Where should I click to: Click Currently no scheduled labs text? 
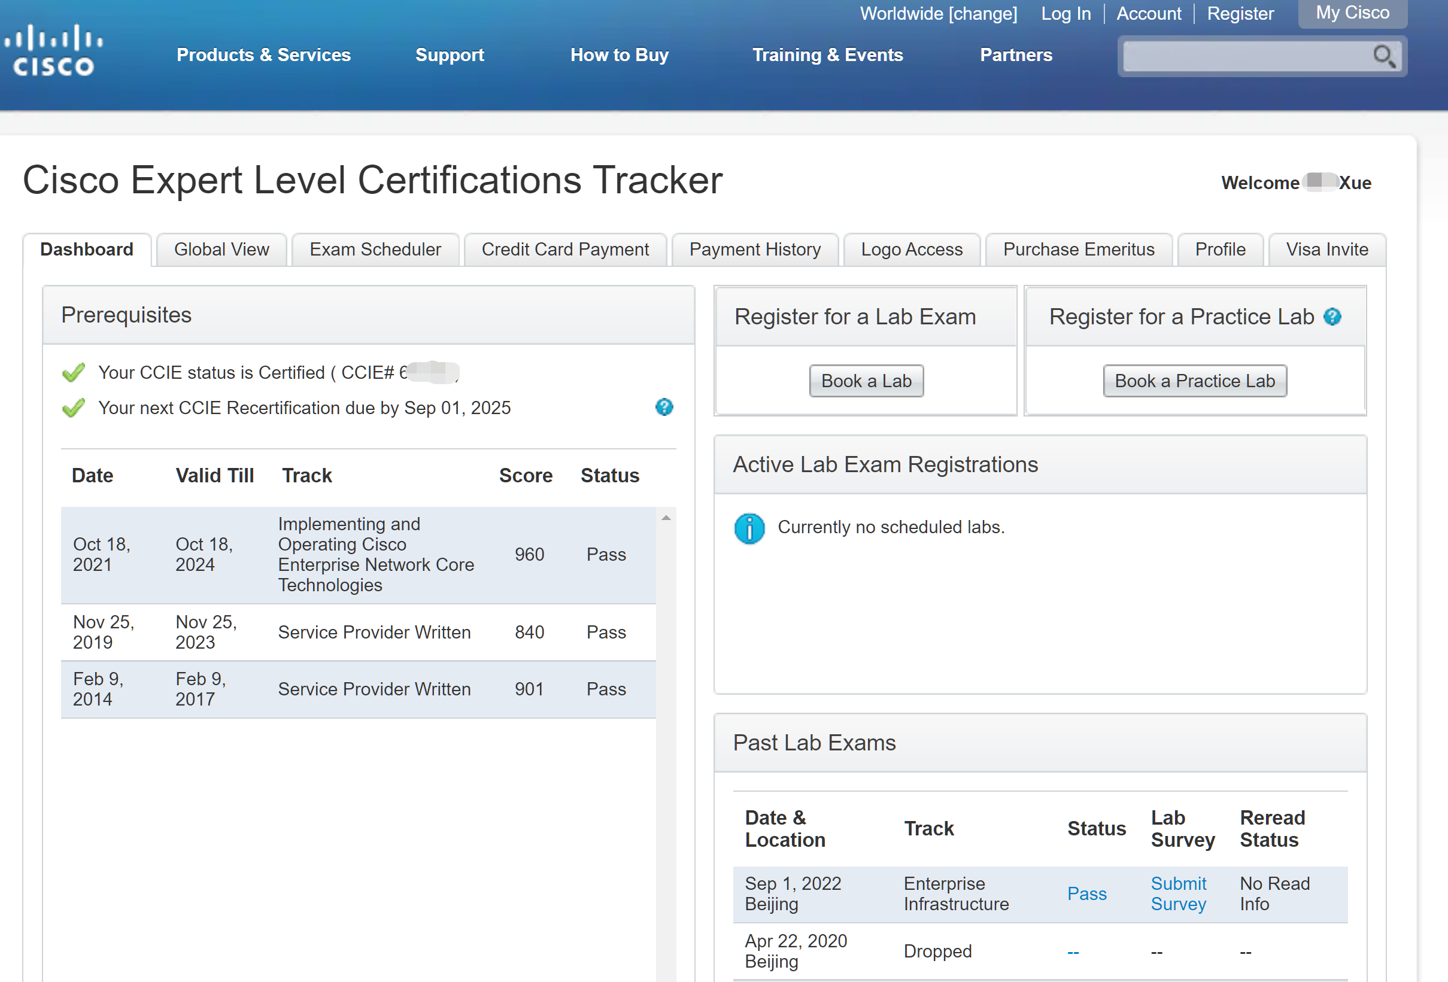click(x=890, y=527)
